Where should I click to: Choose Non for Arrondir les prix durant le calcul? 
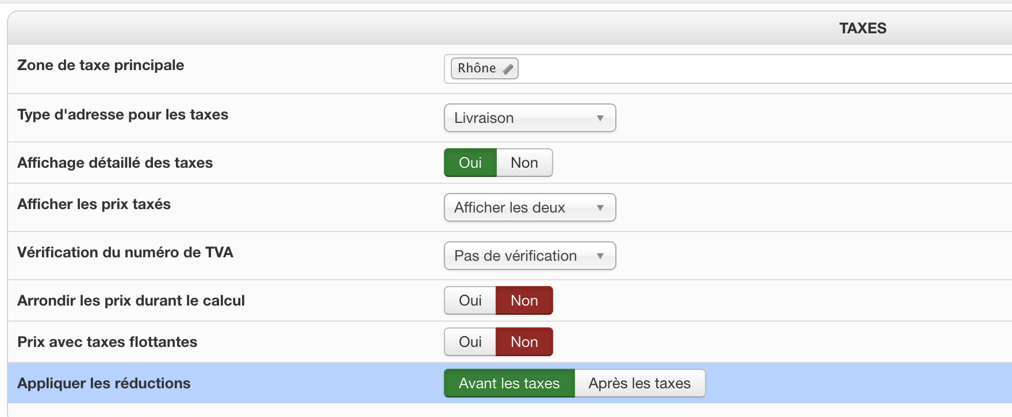(x=524, y=300)
